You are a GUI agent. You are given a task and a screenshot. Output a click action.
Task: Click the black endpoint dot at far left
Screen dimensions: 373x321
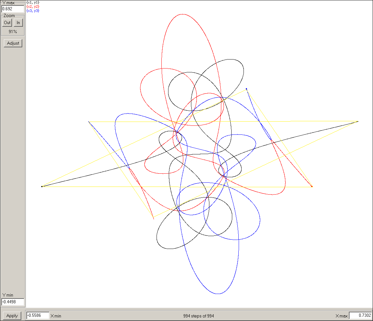42,187
